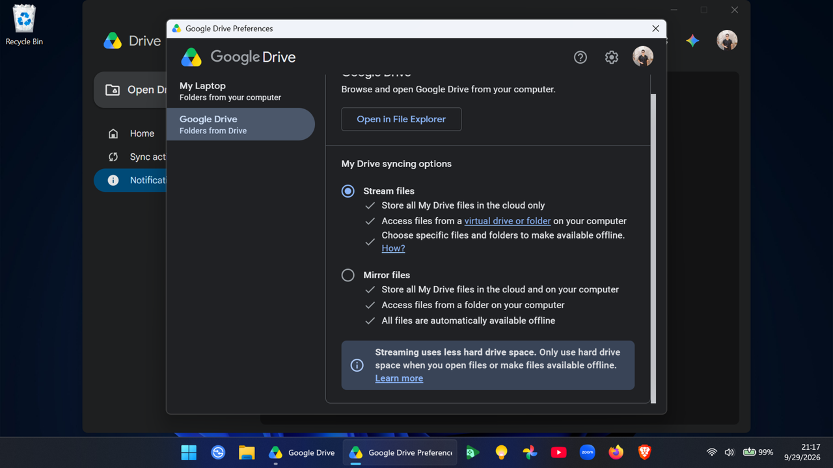Open the Brave browser taskbar icon
Screen dimensions: 833x468
pos(644,452)
